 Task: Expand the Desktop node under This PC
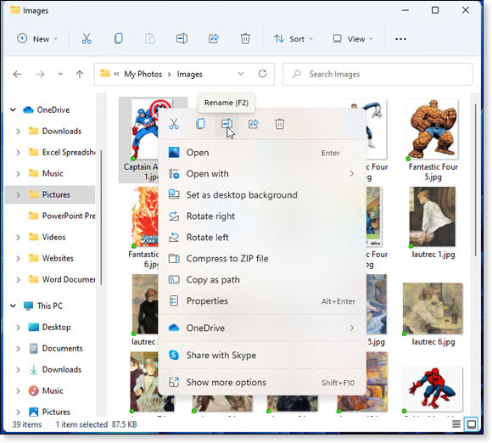pos(18,328)
